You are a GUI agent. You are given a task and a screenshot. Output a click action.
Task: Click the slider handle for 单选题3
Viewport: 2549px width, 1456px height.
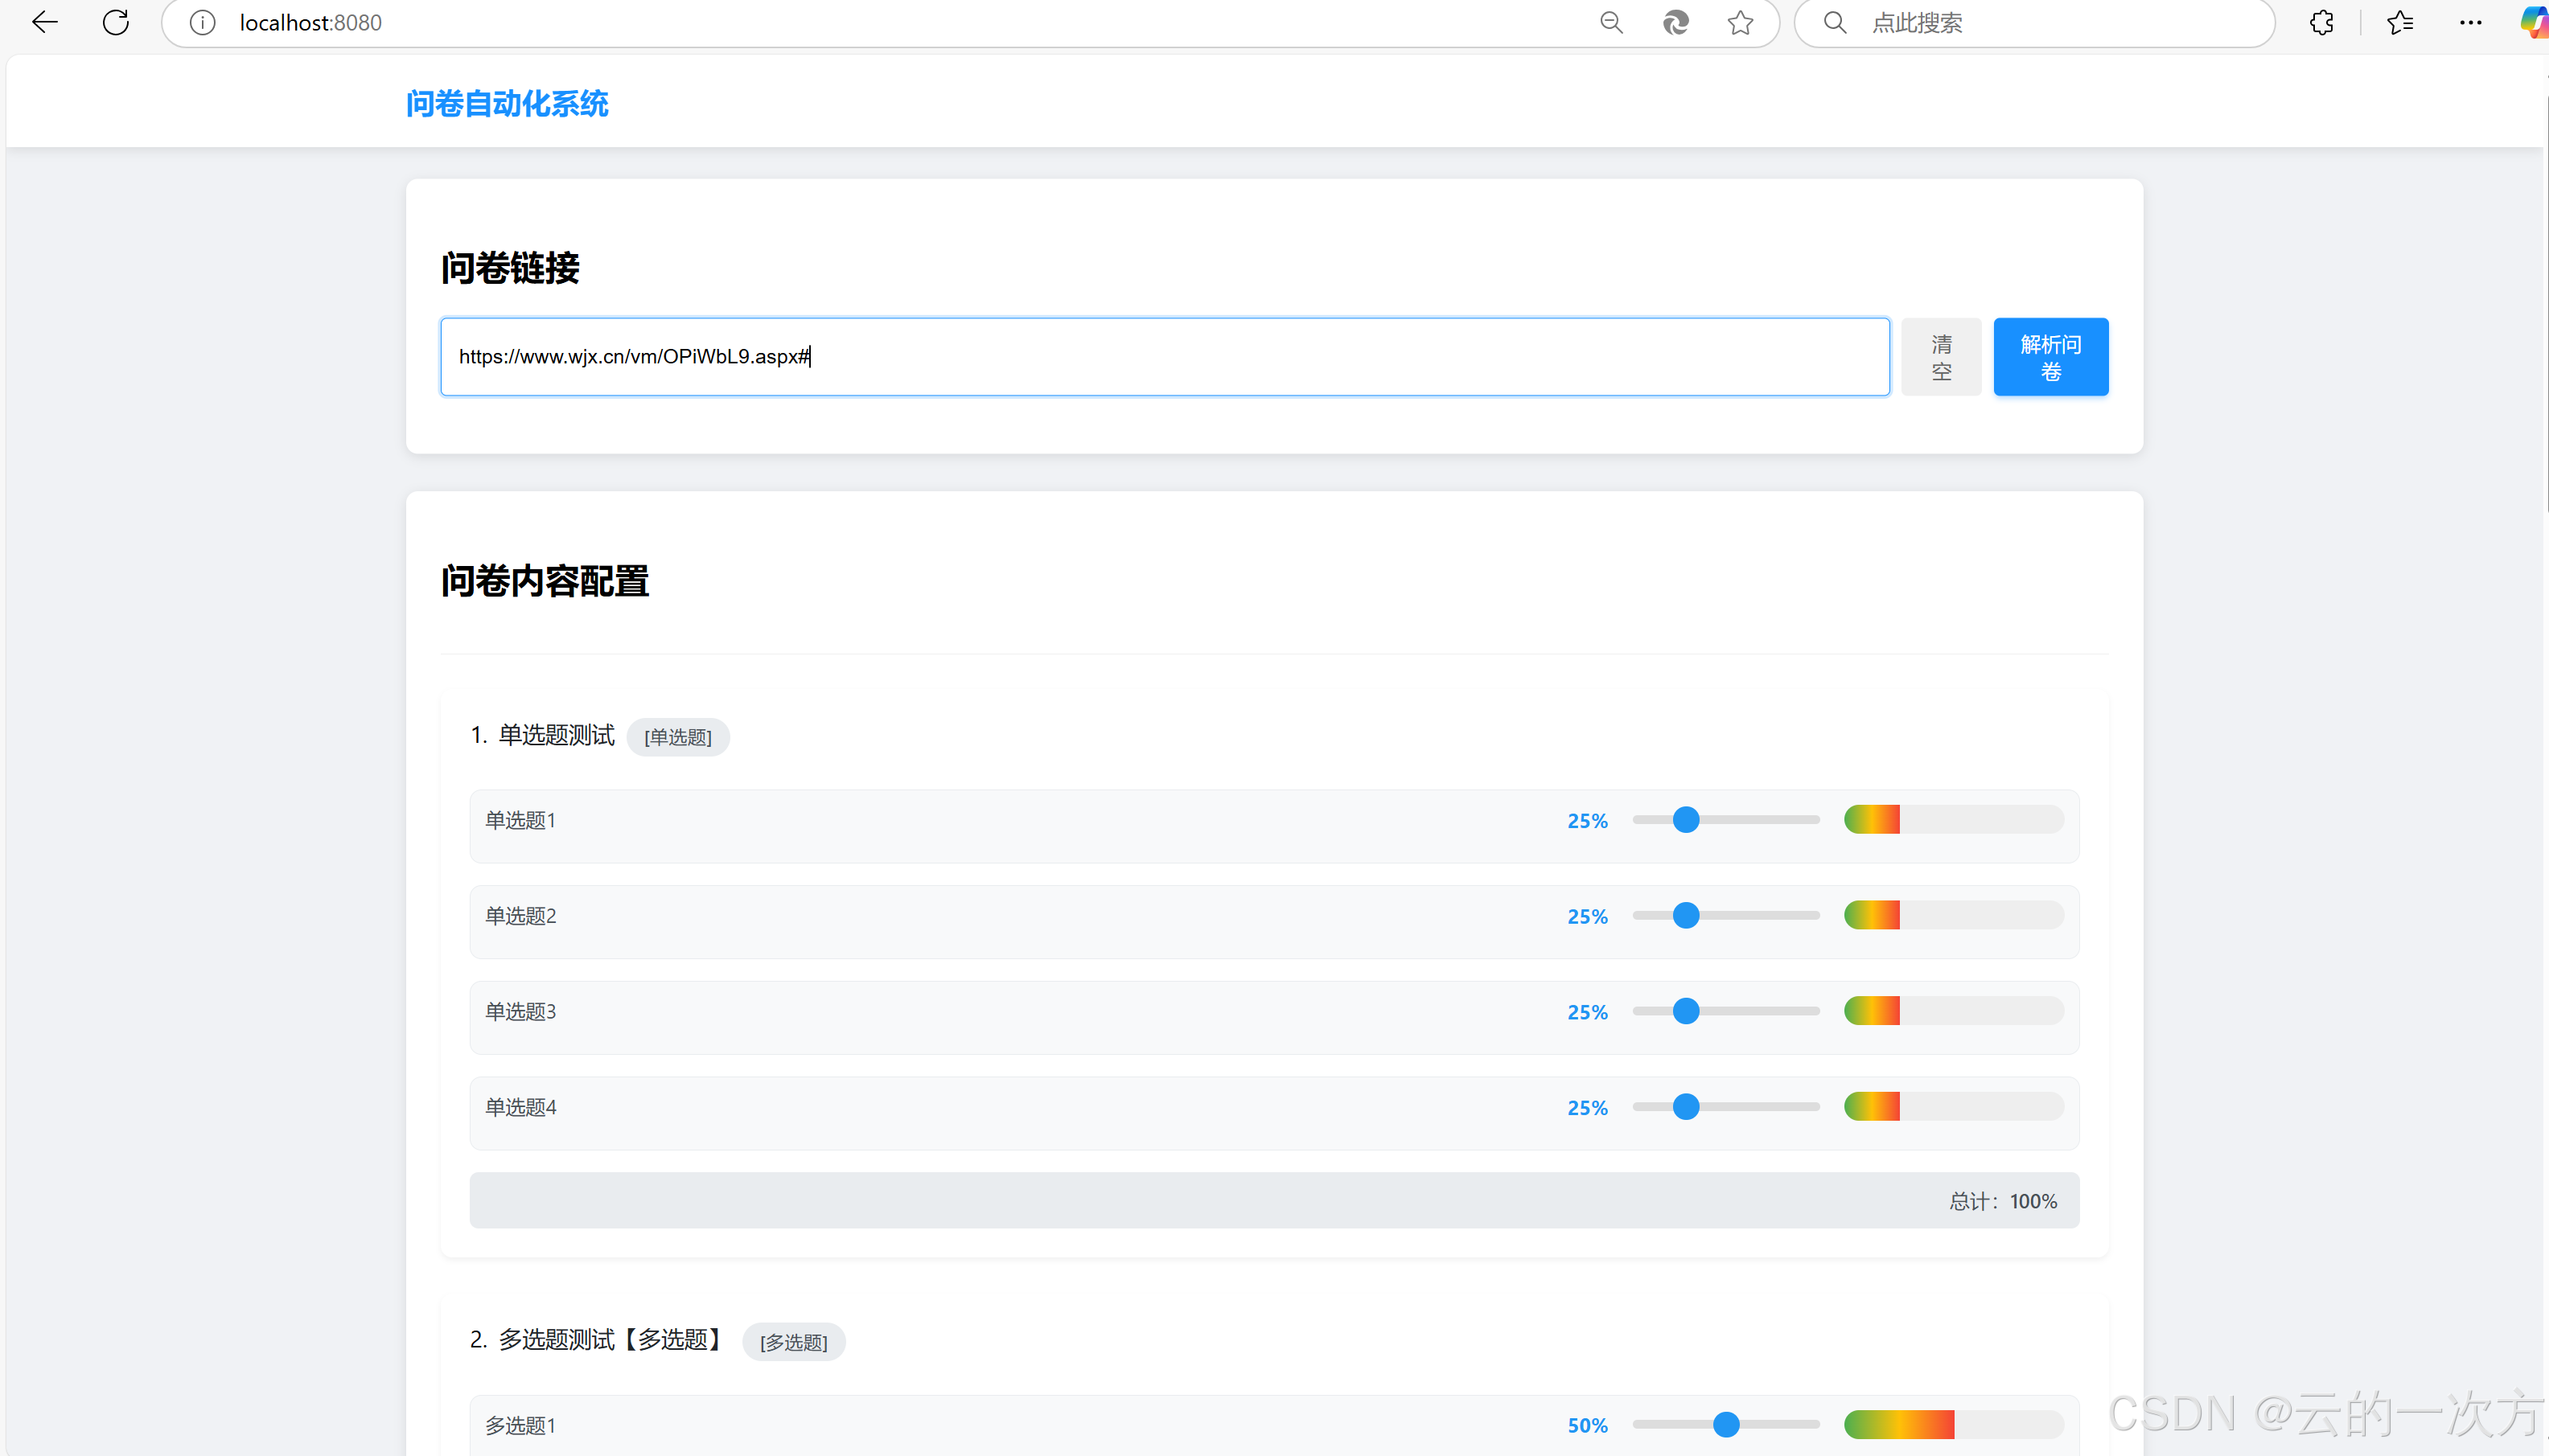click(1686, 1011)
